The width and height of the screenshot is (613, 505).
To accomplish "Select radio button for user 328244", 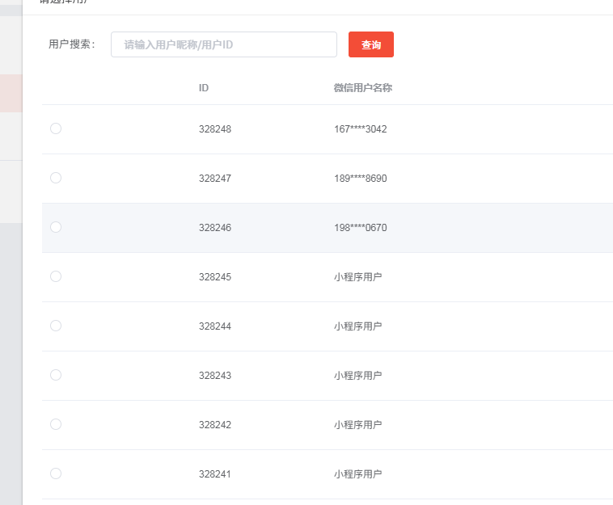I will [x=56, y=326].
